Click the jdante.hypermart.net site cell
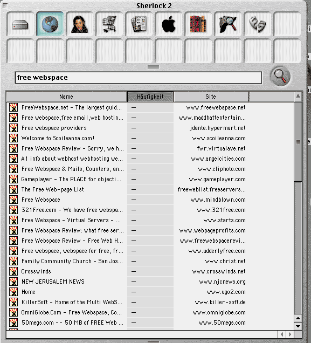 (x=218, y=128)
